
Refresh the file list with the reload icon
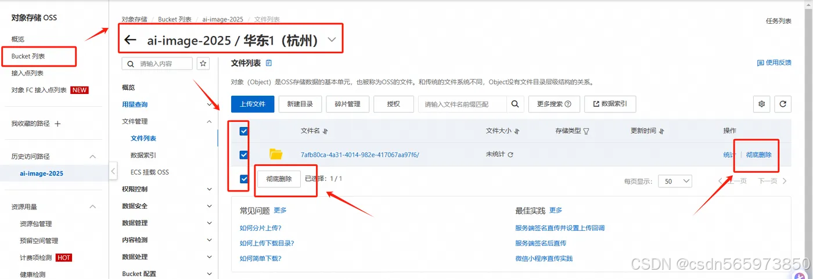click(x=783, y=104)
